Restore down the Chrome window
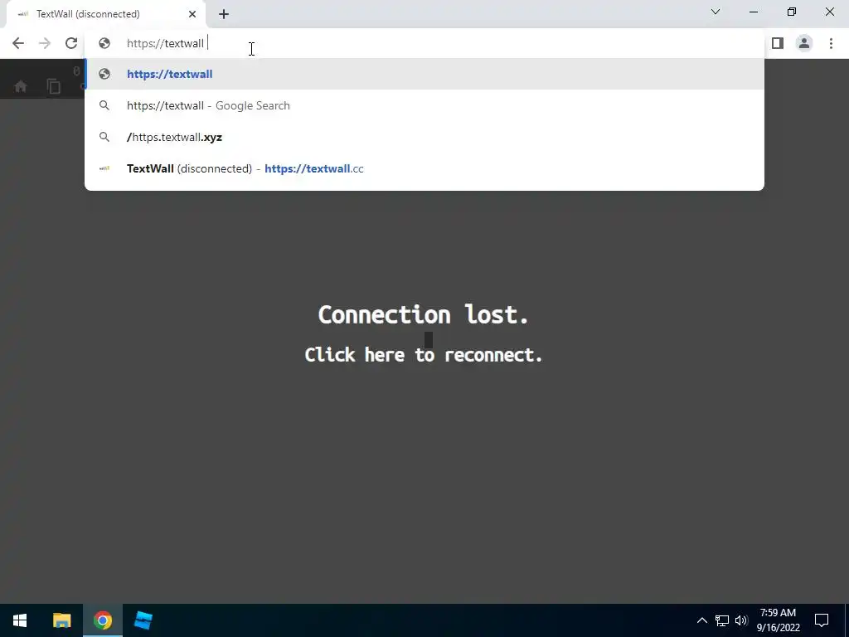This screenshot has height=637, width=849. [x=792, y=12]
